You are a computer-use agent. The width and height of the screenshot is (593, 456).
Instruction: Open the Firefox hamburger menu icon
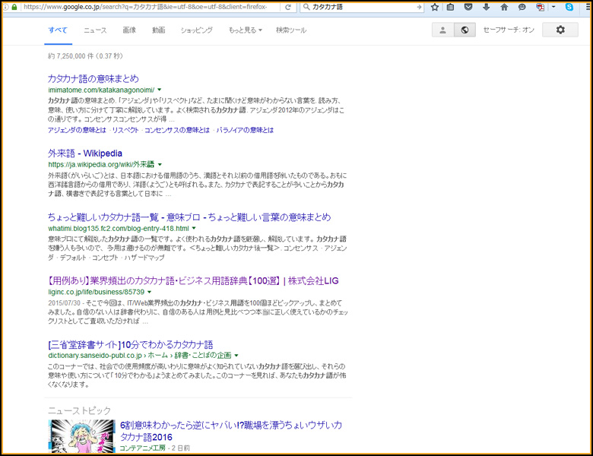pos(588,7)
